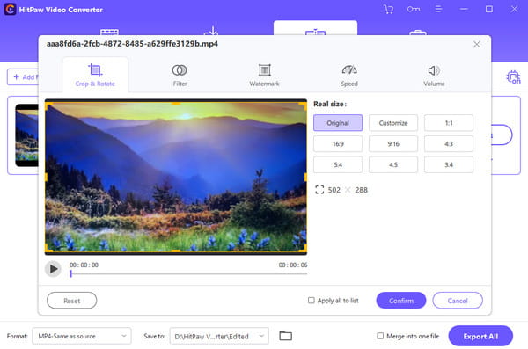Open the Save to path dropdown
Screen dimensions: 528x349
[x=219, y=336]
